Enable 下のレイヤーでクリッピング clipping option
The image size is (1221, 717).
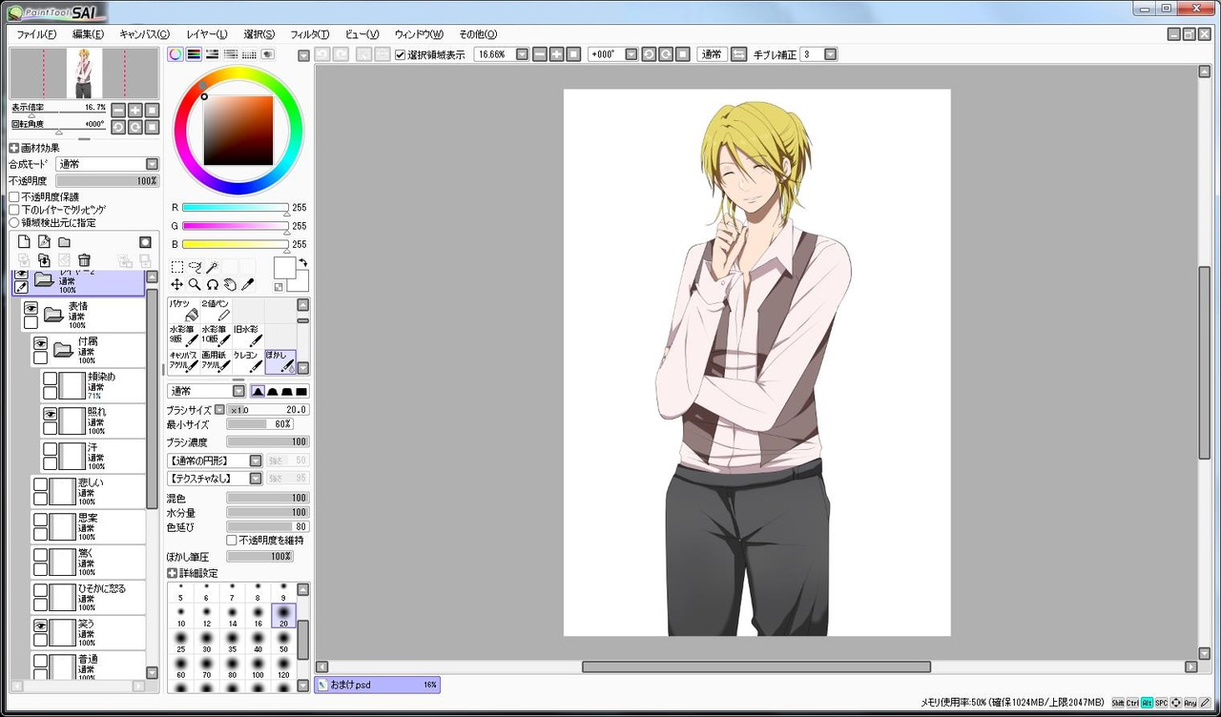pyautogui.click(x=14, y=210)
